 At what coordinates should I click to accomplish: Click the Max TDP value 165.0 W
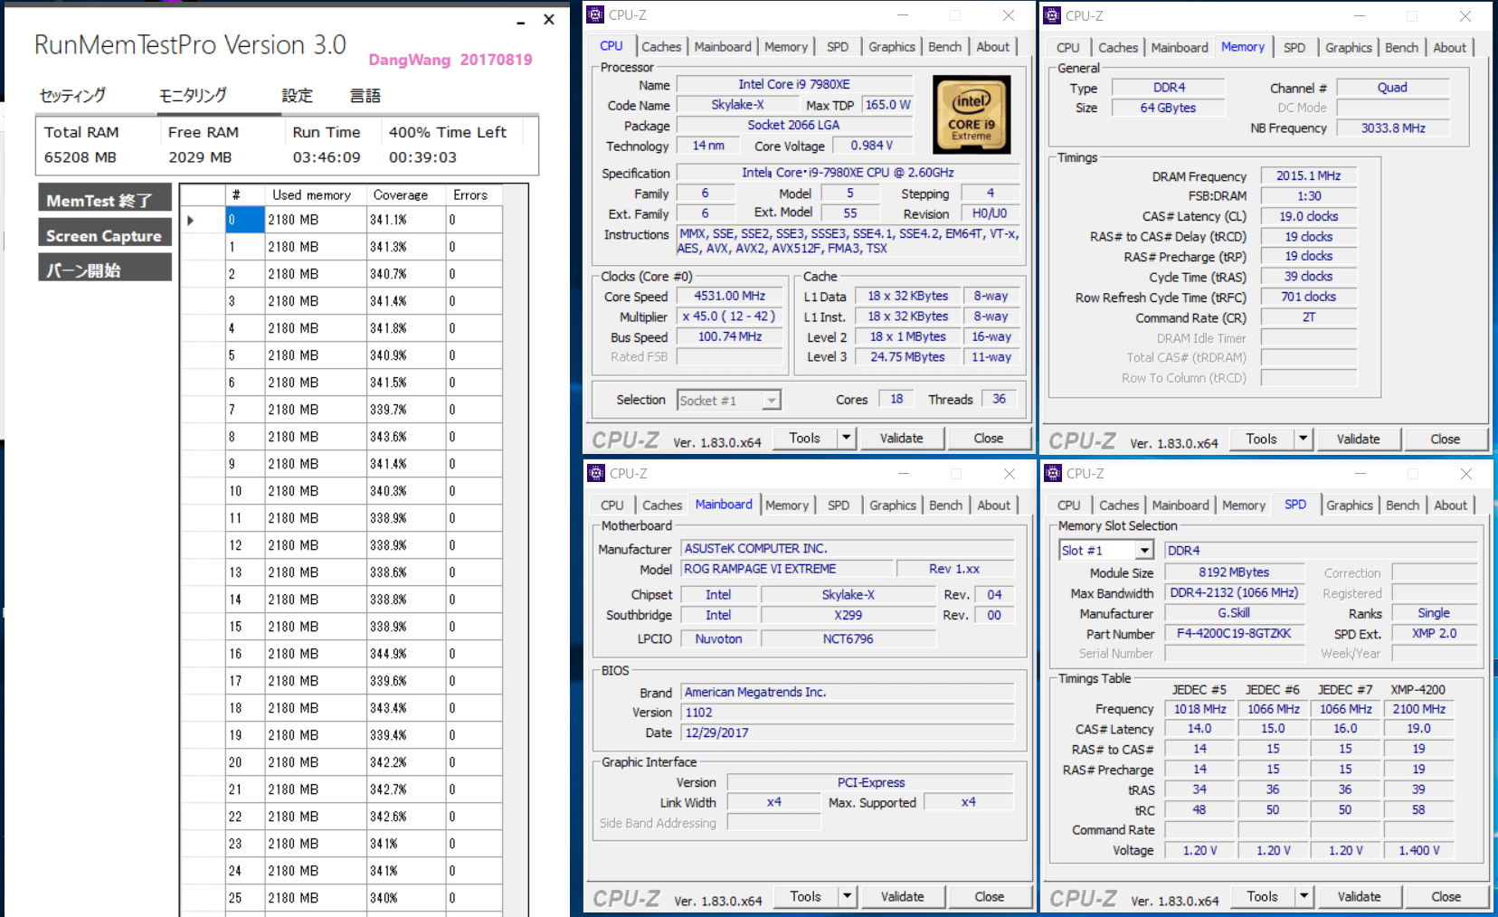[887, 105]
